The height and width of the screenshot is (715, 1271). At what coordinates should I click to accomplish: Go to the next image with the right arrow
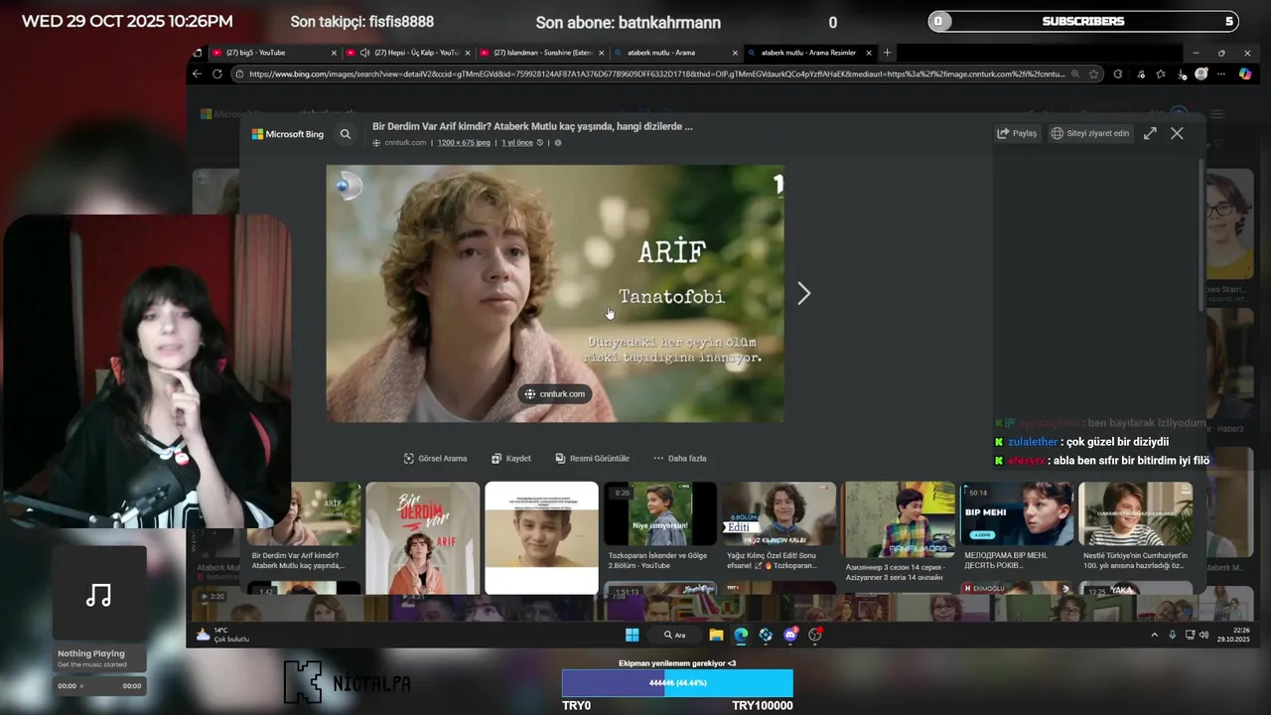[x=803, y=293]
